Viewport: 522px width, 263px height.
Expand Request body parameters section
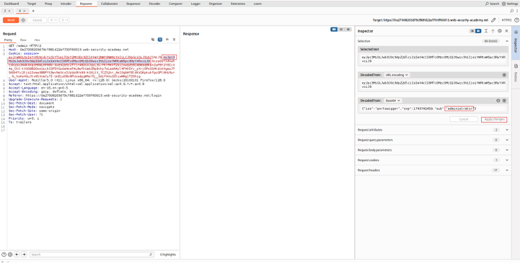click(507, 150)
